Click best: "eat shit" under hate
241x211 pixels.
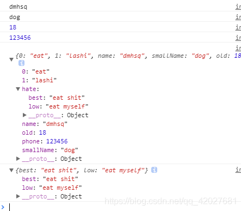(57, 98)
